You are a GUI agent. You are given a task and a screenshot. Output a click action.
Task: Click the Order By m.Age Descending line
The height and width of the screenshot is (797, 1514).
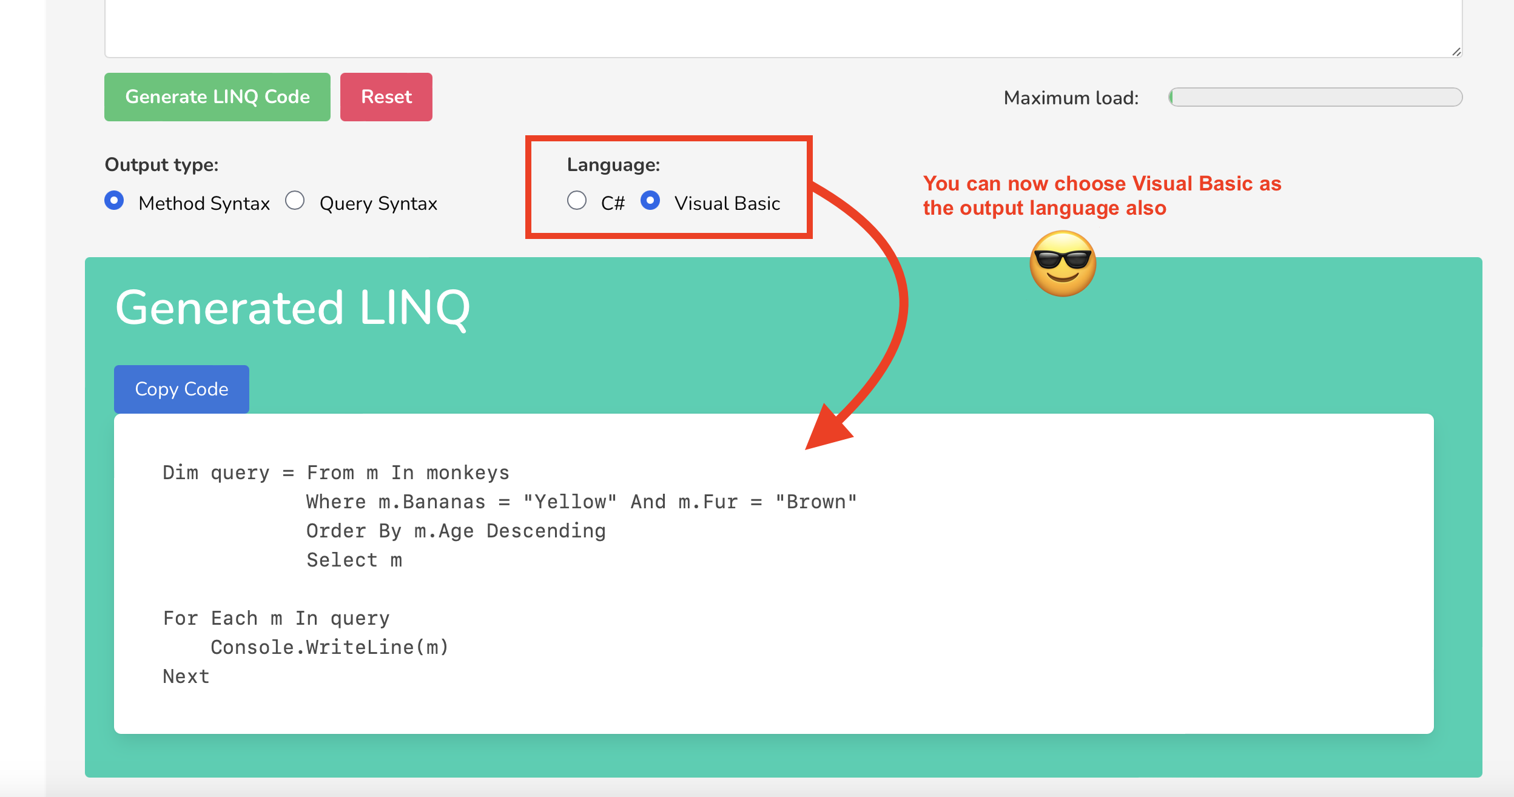point(456,531)
